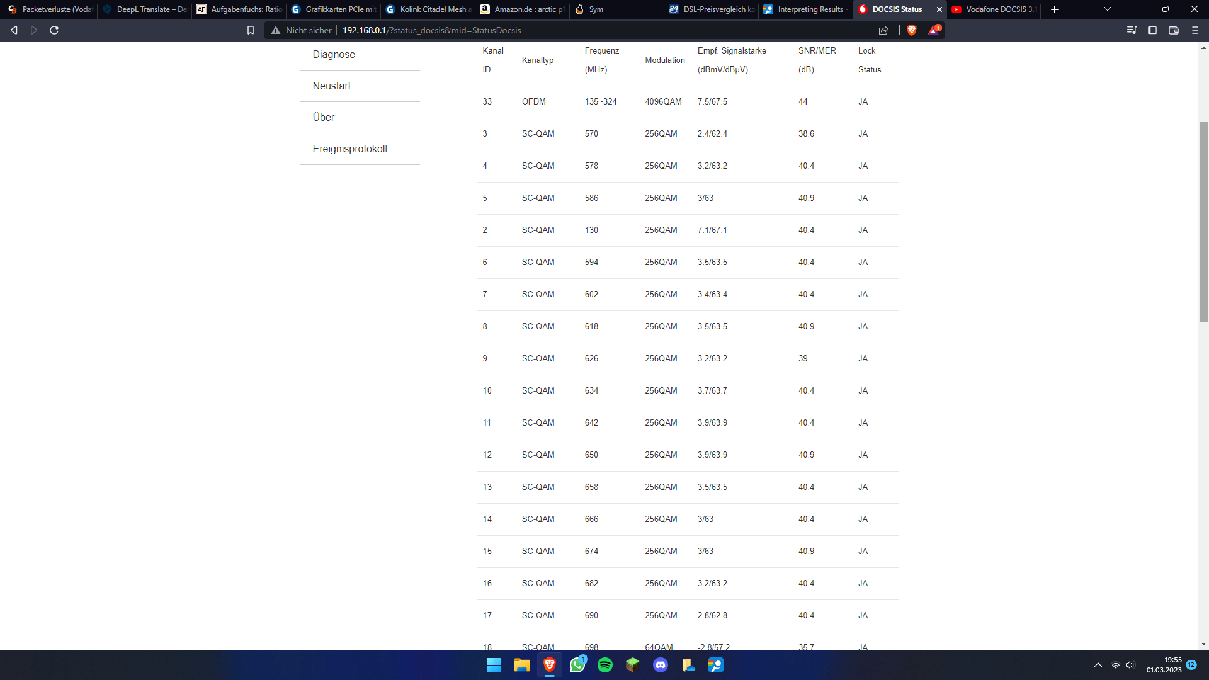Image resolution: width=1209 pixels, height=680 pixels.
Task: Switch to the Vodafone DOCSIS 3.1 tab
Action: tap(994, 9)
